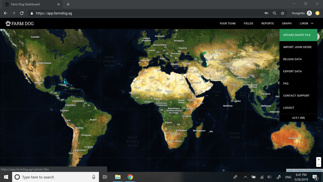Click CONTACT SUPPORT menu entry
This screenshot has height=182, width=323.
click(298, 96)
